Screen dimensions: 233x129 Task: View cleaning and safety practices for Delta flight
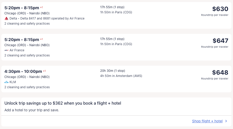(27, 24)
